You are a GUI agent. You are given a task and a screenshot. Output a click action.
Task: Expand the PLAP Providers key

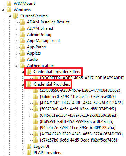pyautogui.click(x=23, y=153)
